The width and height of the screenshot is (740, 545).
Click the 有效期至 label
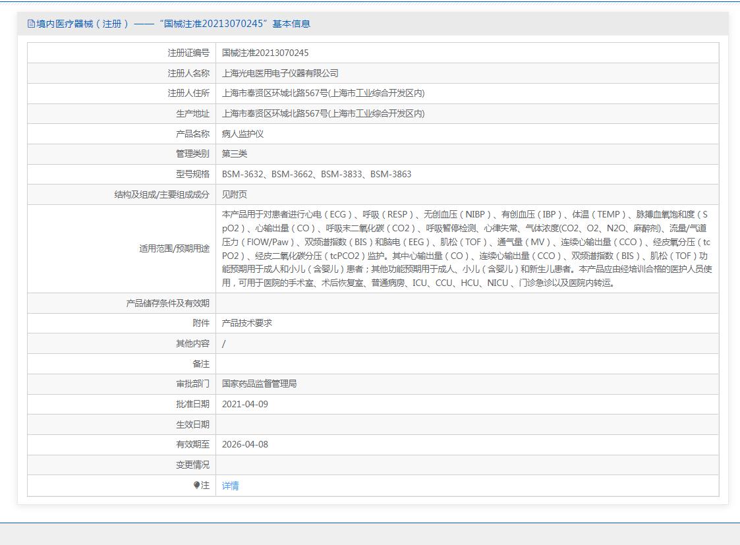(192, 444)
